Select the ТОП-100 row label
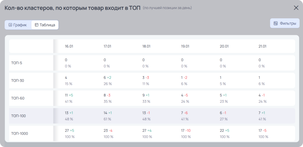The height and width of the screenshot is (147, 303). (18, 116)
